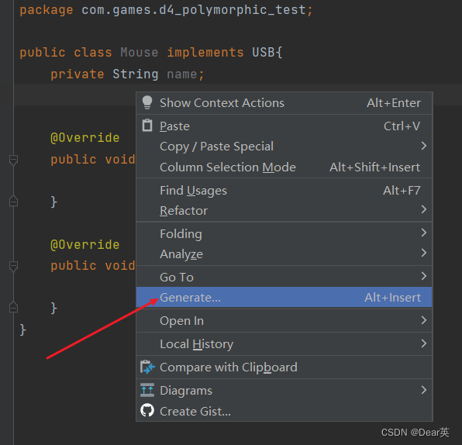Screen dimensions: 462x445
Task: Open the Refactor menu entry
Action: click(x=284, y=210)
